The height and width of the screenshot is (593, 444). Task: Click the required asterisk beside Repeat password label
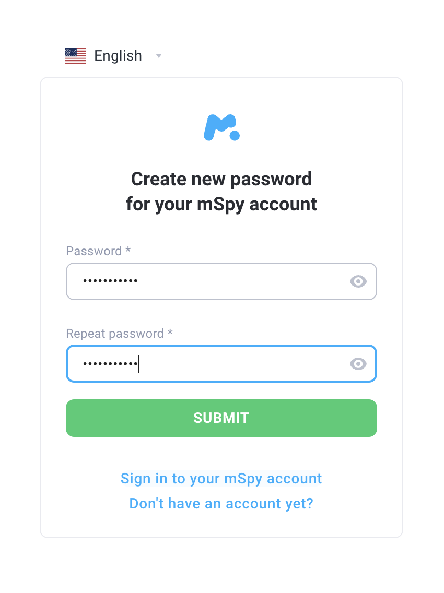tap(170, 331)
